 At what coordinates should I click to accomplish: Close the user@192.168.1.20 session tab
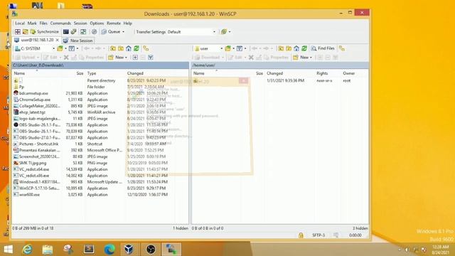coord(57,40)
